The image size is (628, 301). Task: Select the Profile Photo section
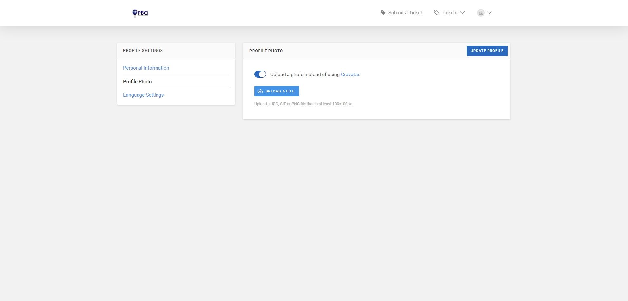coord(138,82)
